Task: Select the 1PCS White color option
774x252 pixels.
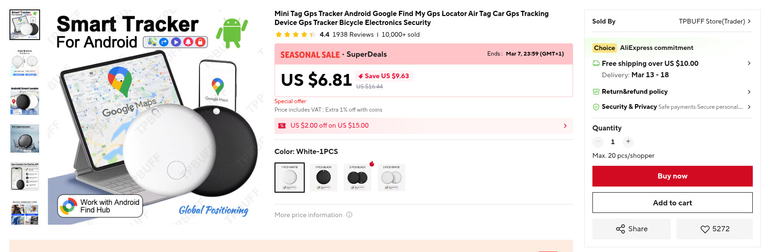Action: (290, 177)
